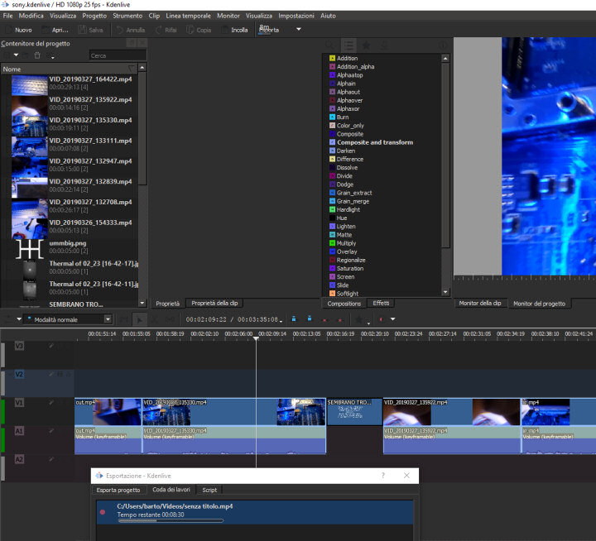Image resolution: width=596 pixels, height=541 pixels.
Task: Click the compositions list scroll down arrow
Action: point(445,292)
